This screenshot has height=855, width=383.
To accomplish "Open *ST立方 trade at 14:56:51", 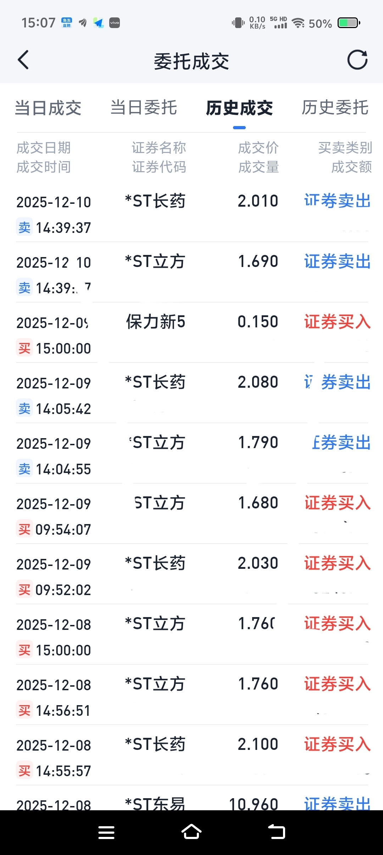I will 191,695.
